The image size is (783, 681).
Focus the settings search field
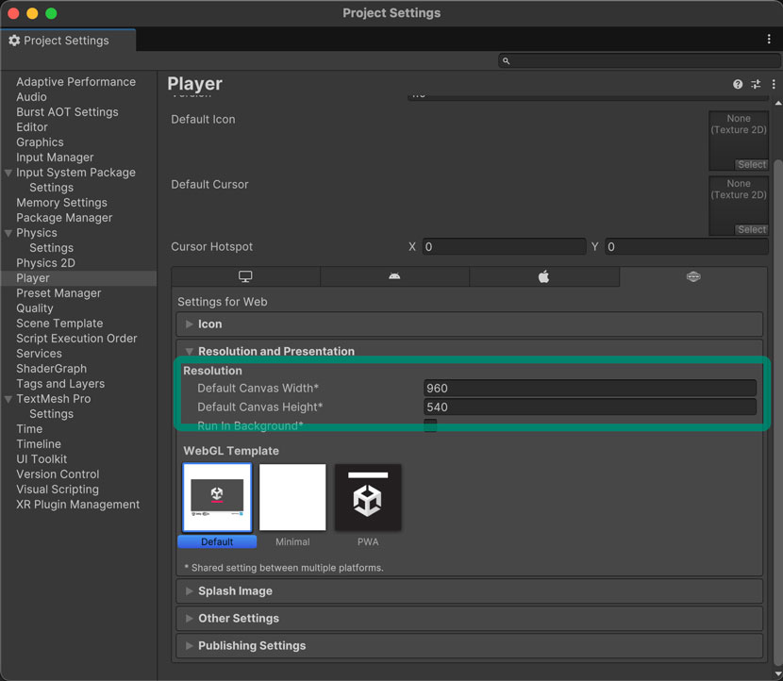point(639,61)
